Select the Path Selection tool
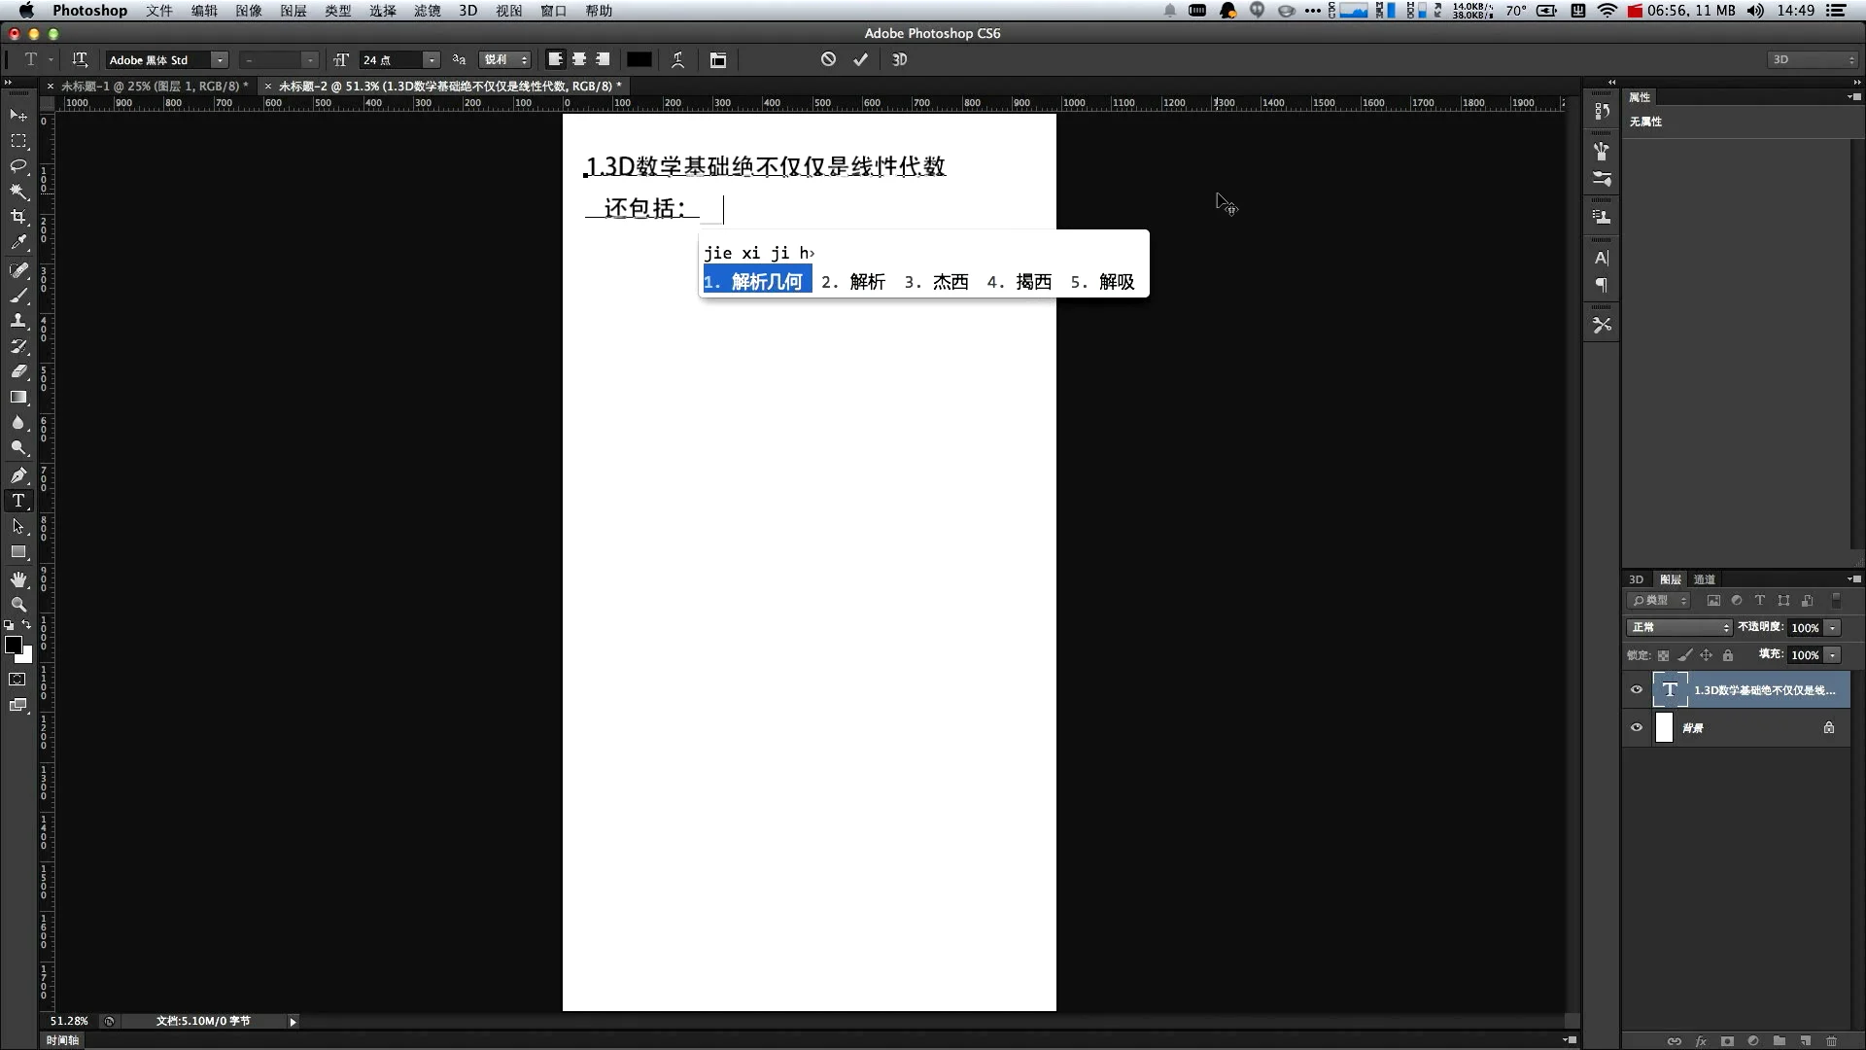 18,526
